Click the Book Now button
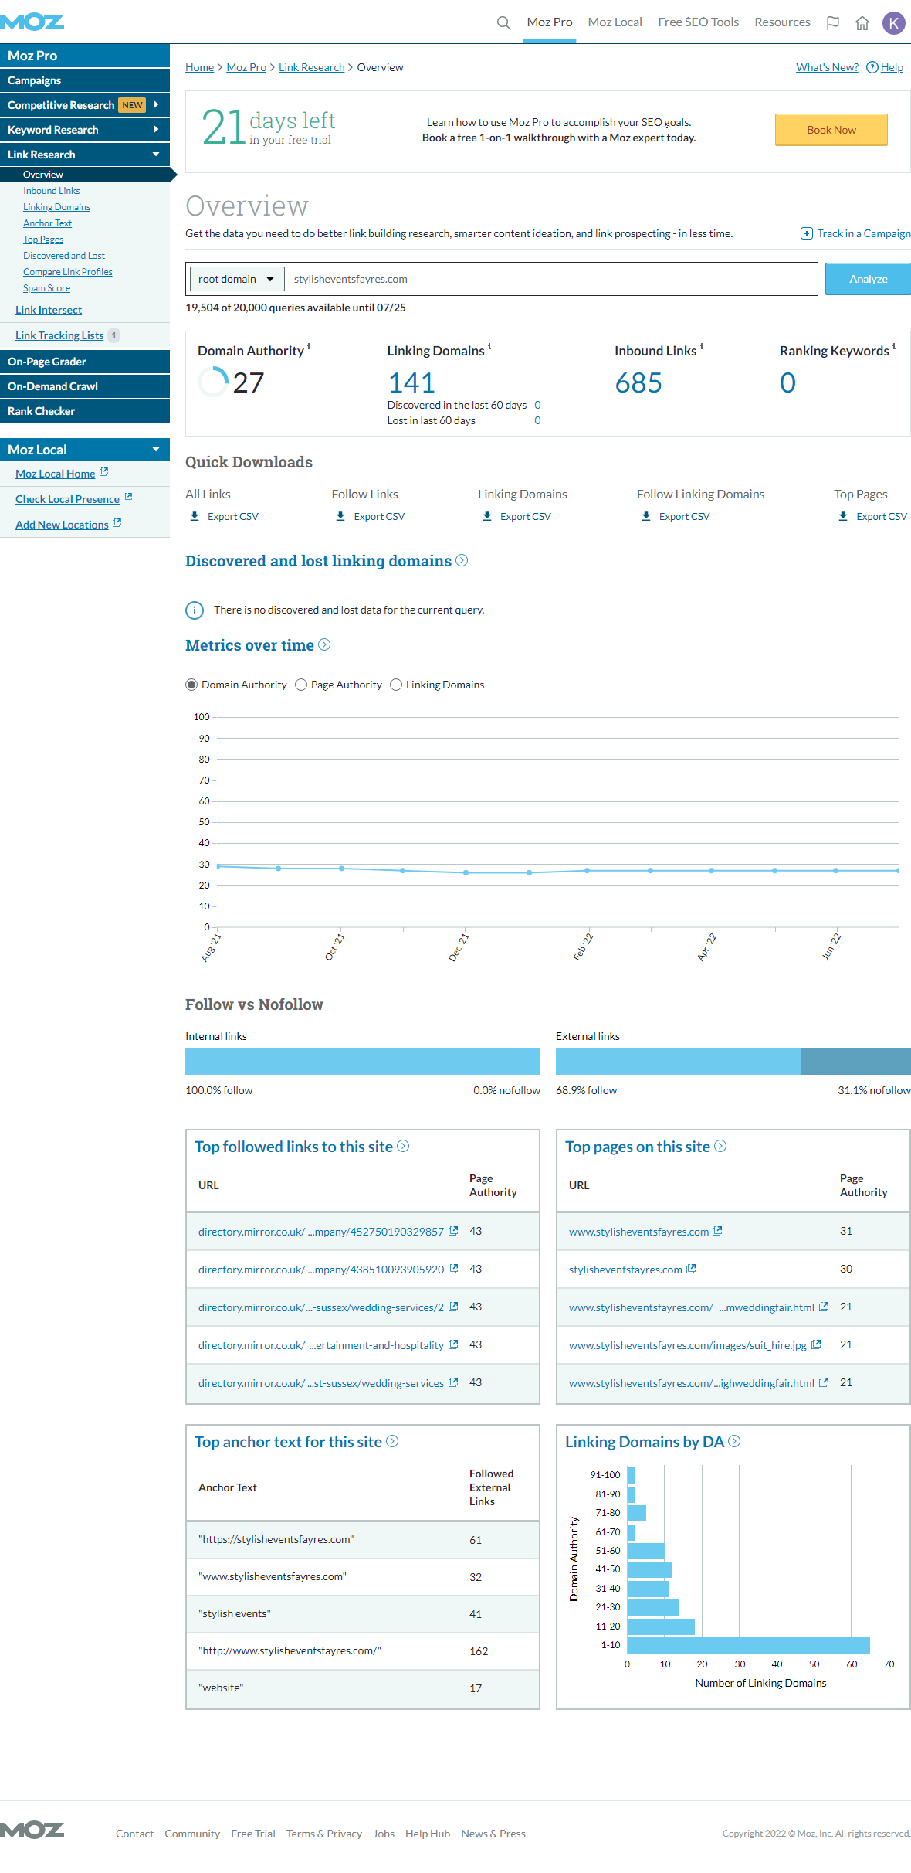911x1873 pixels. 831,130
